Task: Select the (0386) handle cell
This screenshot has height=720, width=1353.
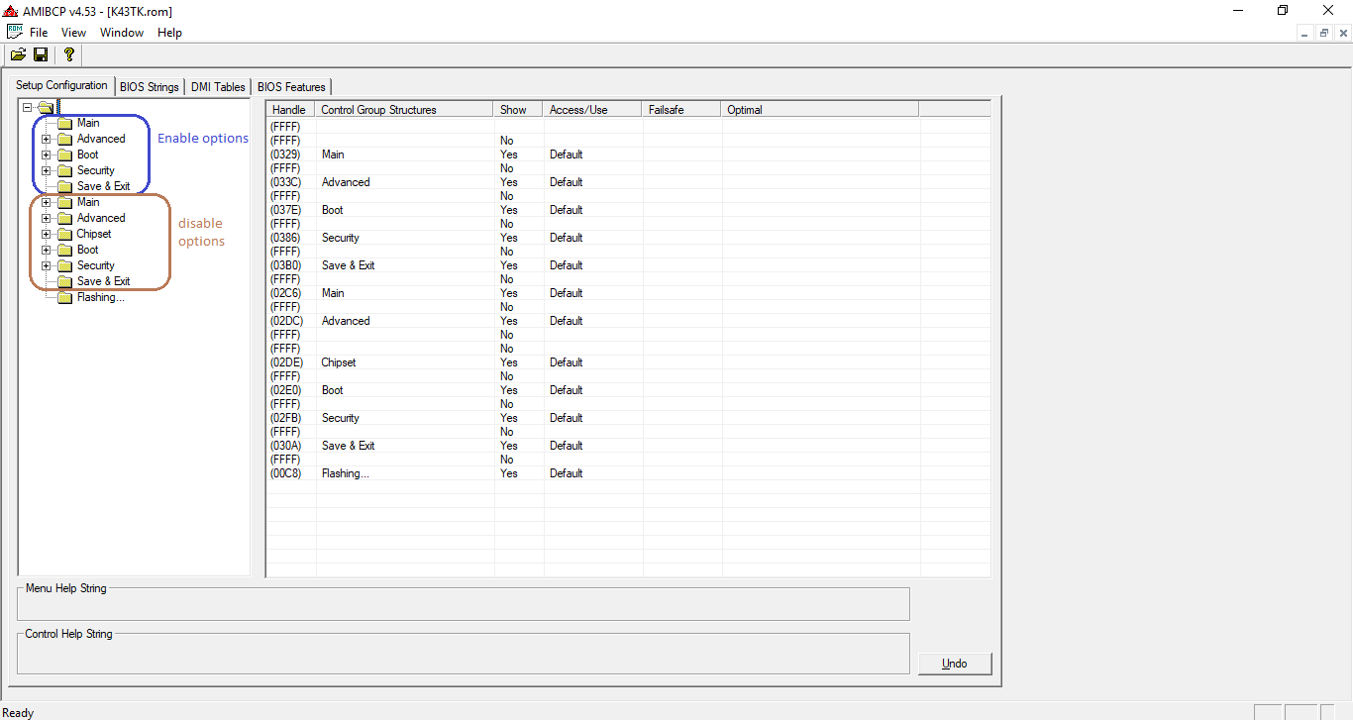Action: 286,238
